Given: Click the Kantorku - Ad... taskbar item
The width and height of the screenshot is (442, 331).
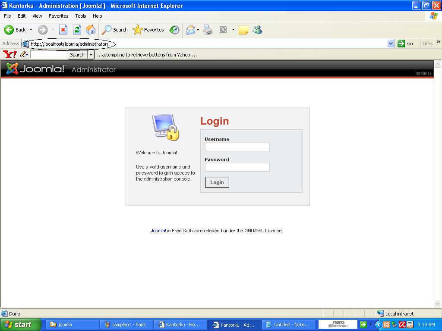Looking at the screenshot, I should 235,325.
